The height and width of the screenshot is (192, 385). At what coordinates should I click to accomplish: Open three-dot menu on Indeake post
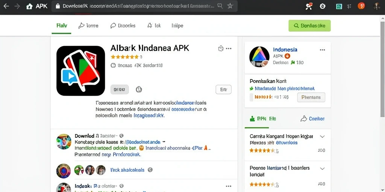229,186
